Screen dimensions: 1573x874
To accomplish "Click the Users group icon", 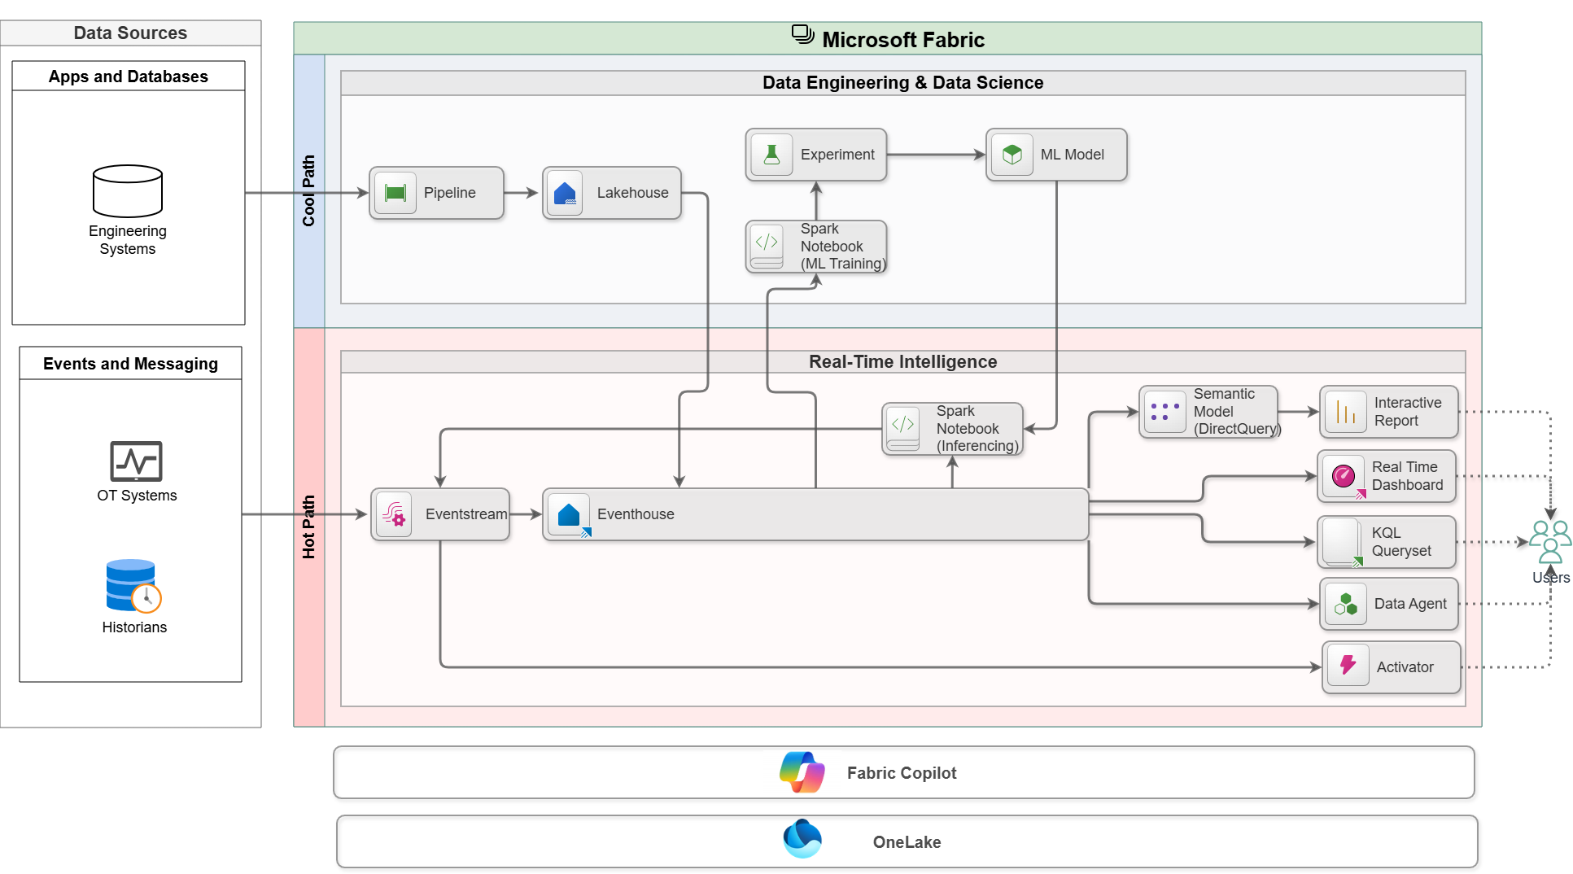I will pos(1549,541).
